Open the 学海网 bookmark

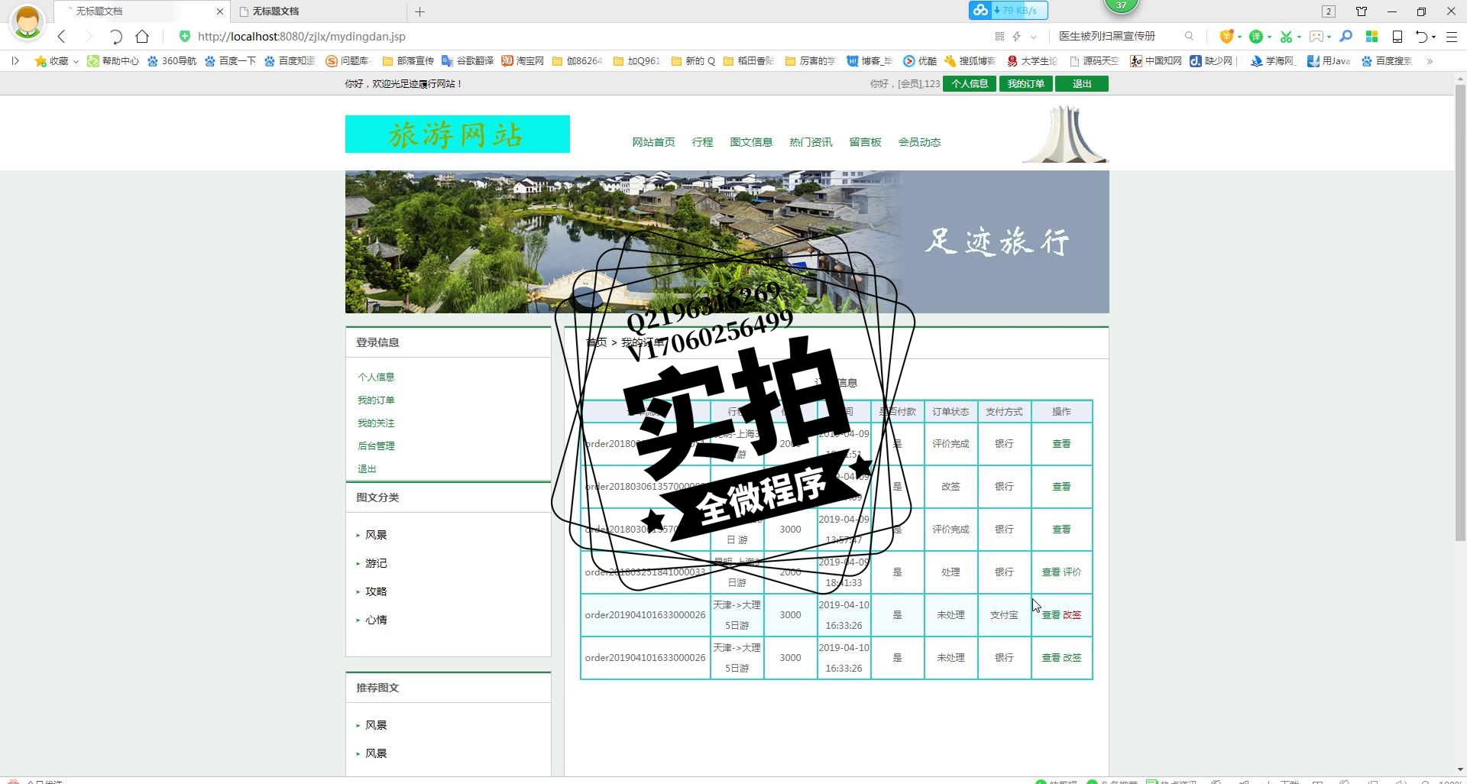(1273, 60)
